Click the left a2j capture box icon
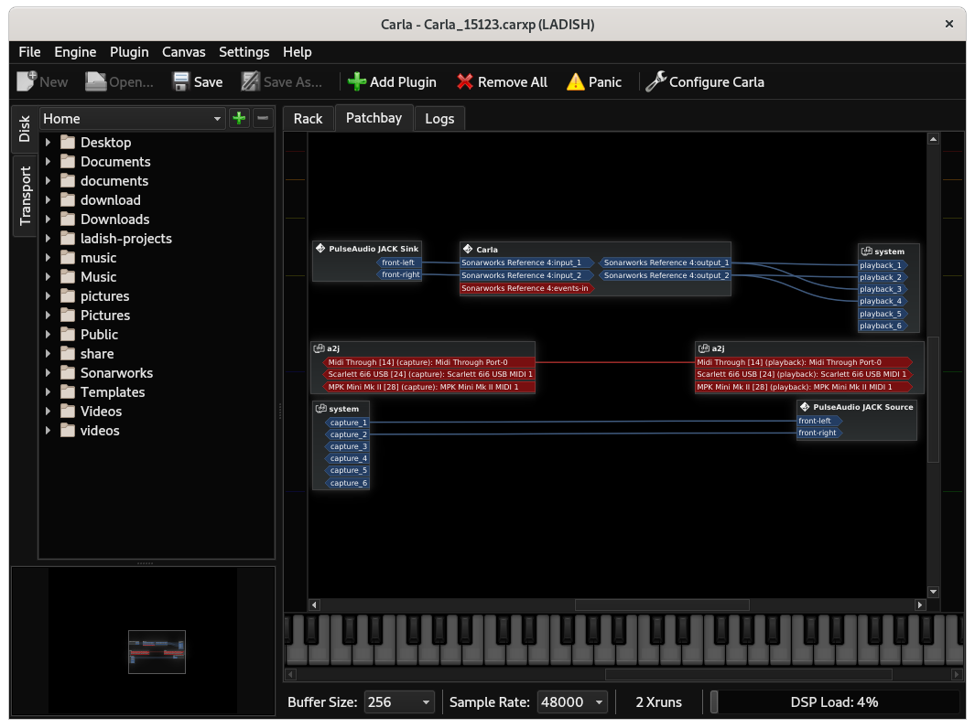 coord(319,348)
